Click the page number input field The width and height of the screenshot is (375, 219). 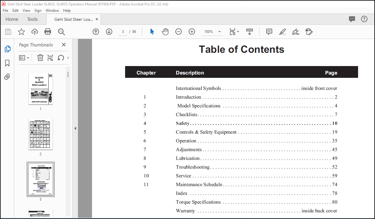click(123, 32)
